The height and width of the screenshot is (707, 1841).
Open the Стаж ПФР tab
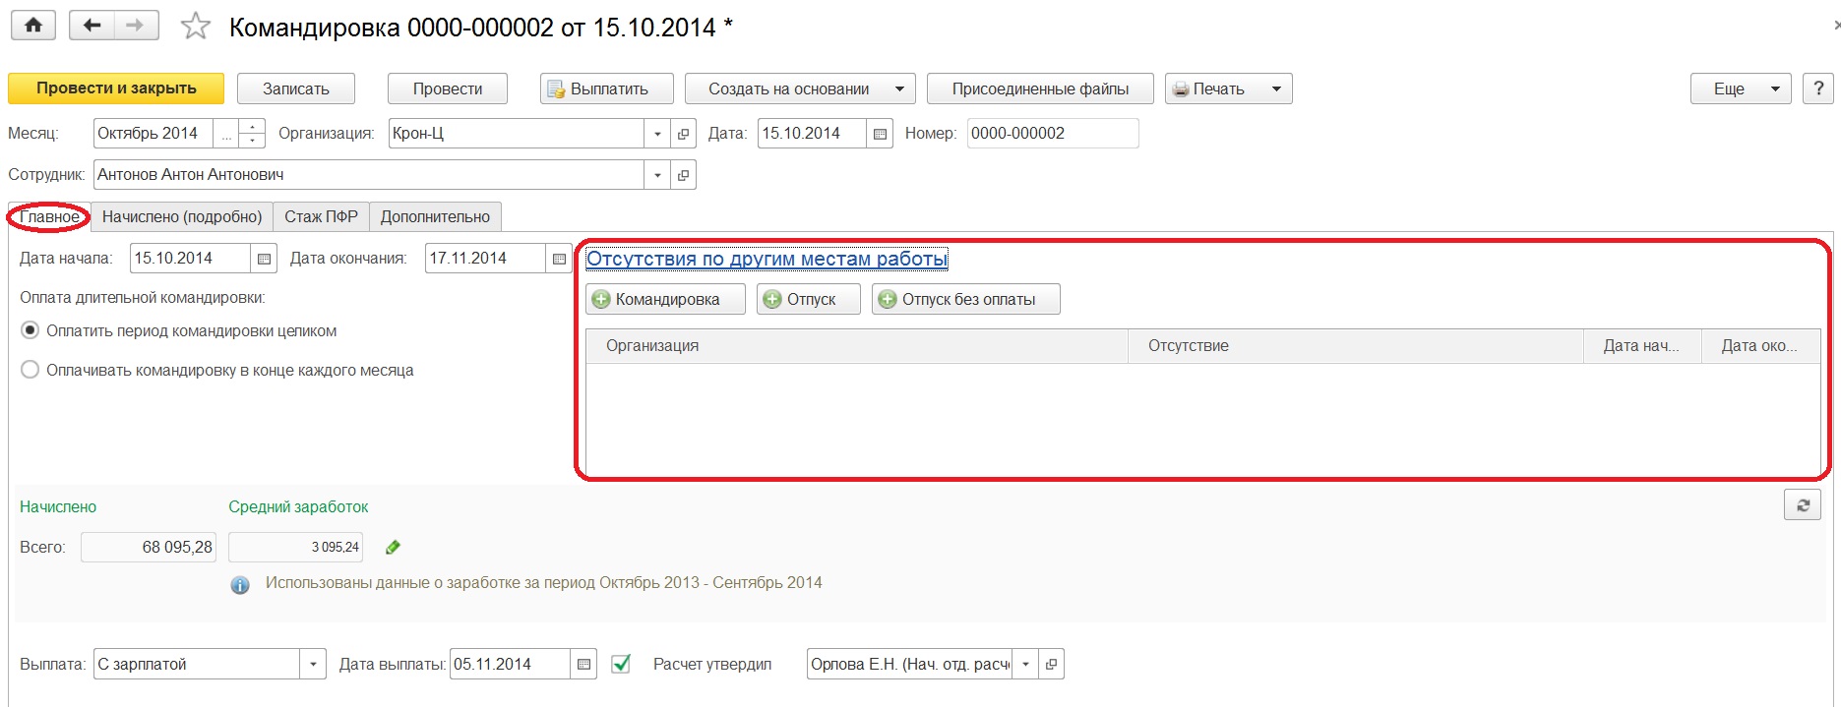point(322,217)
